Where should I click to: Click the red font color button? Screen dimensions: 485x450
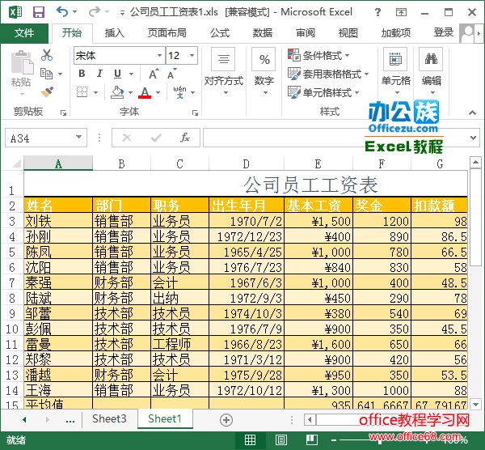coord(145,92)
